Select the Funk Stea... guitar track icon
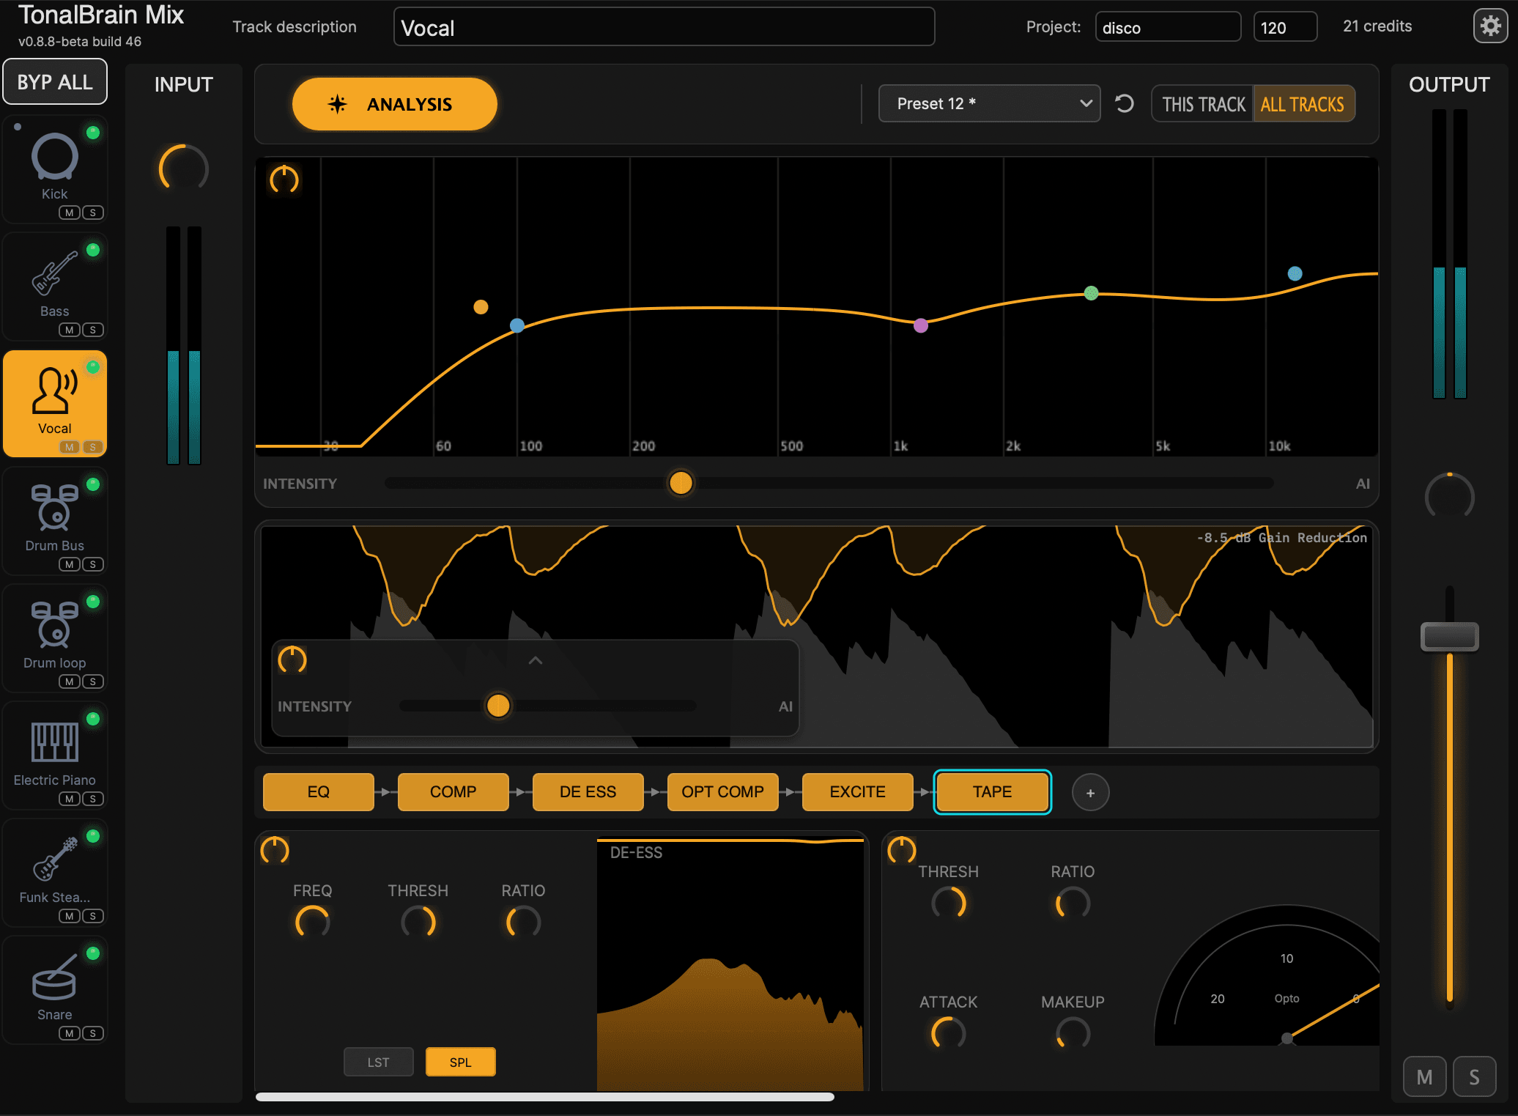 click(54, 859)
